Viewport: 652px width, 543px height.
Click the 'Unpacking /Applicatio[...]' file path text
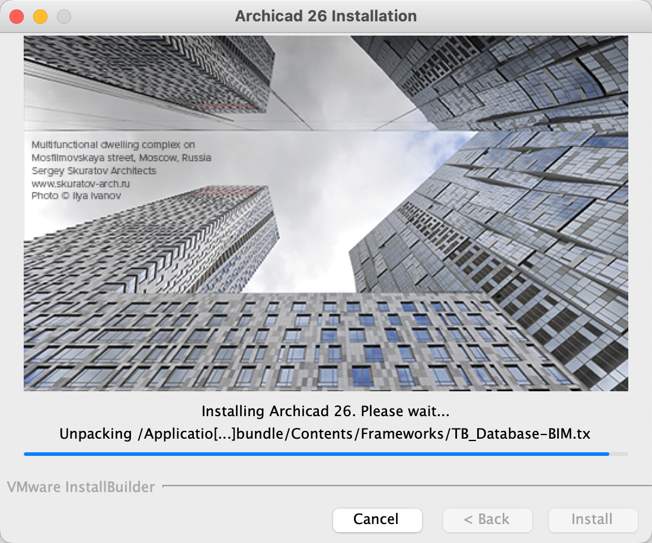(x=325, y=434)
